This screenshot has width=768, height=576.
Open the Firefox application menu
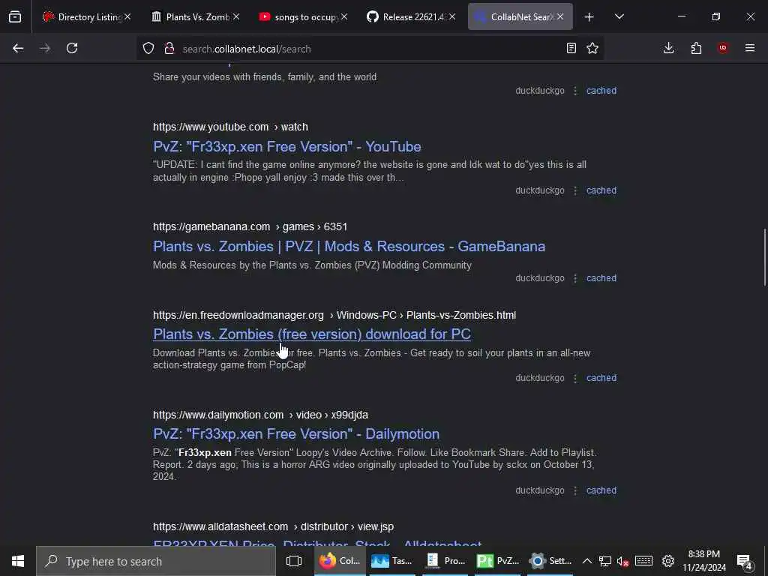[750, 48]
